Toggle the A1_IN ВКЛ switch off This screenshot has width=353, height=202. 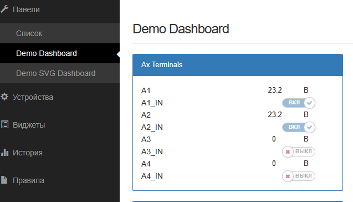pos(299,103)
